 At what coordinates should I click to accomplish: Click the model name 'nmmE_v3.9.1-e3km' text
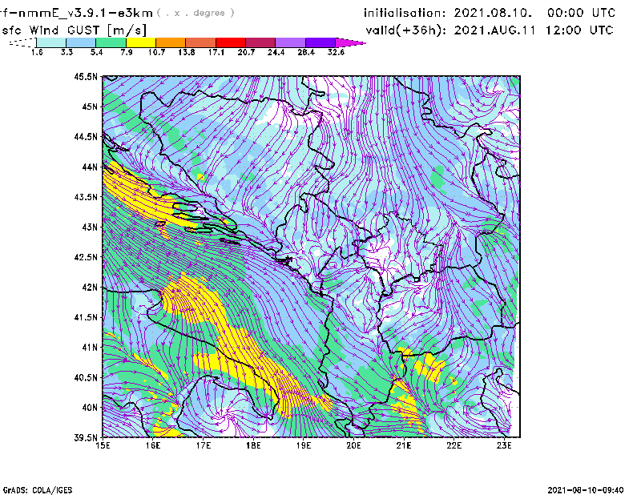pos(86,13)
